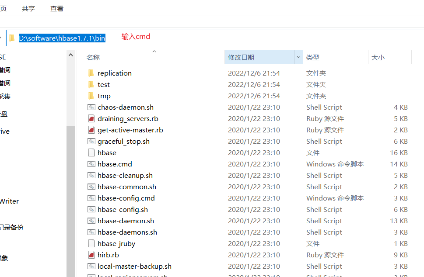Click the replication folder icon
The width and height of the screenshot is (424, 277).
click(x=91, y=73)
